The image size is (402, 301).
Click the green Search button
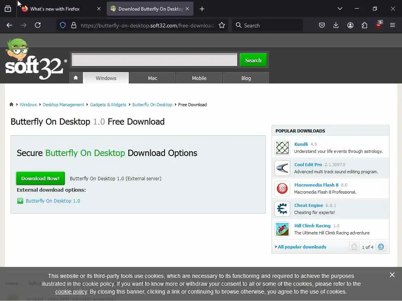point(253,60)
